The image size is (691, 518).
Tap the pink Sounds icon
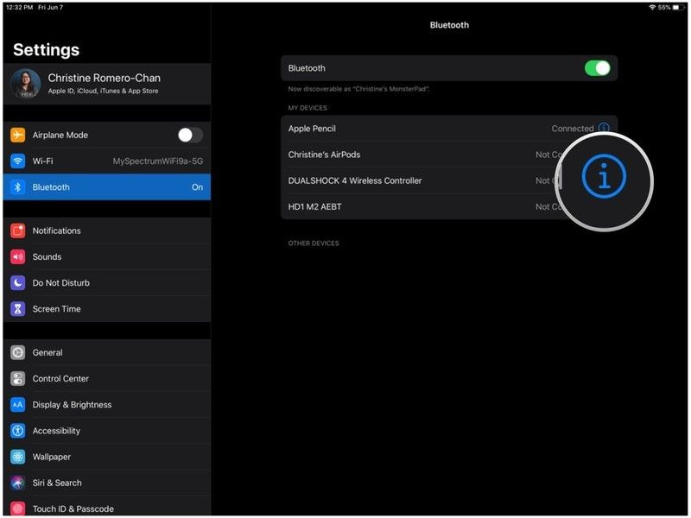tap(17, 256)
